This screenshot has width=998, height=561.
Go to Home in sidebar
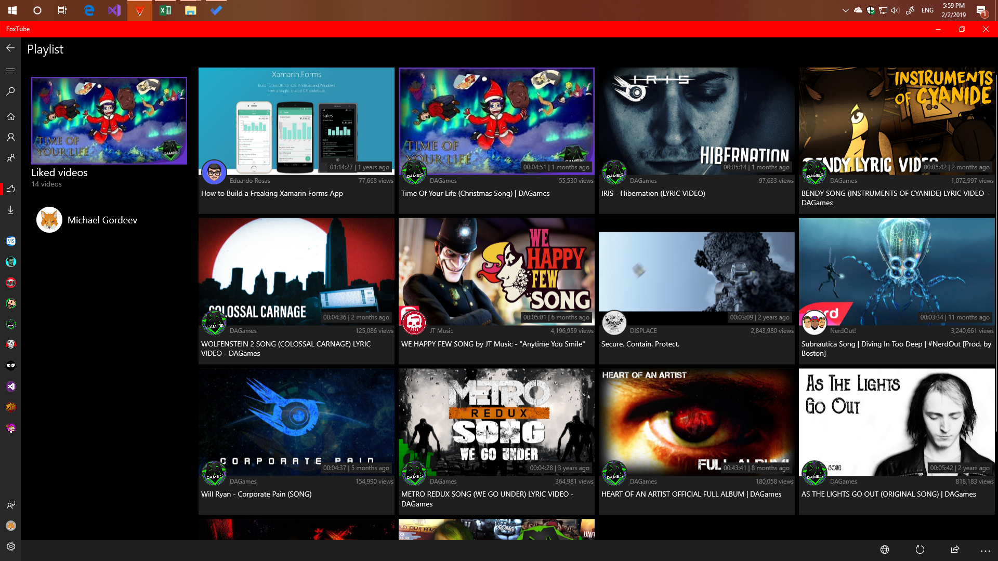coord(10,117)
